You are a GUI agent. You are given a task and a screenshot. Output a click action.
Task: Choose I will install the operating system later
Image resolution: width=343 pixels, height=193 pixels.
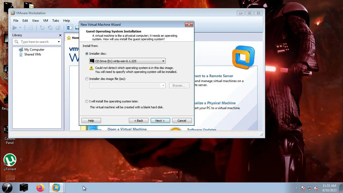[x=87, y=101]
